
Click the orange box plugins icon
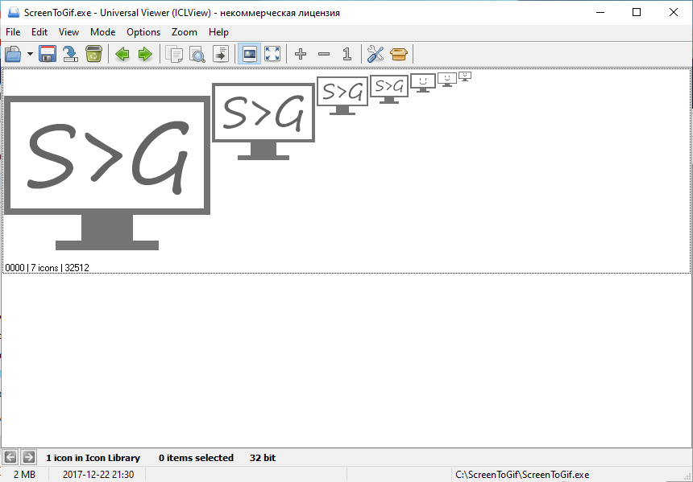[x=399, y=54]
